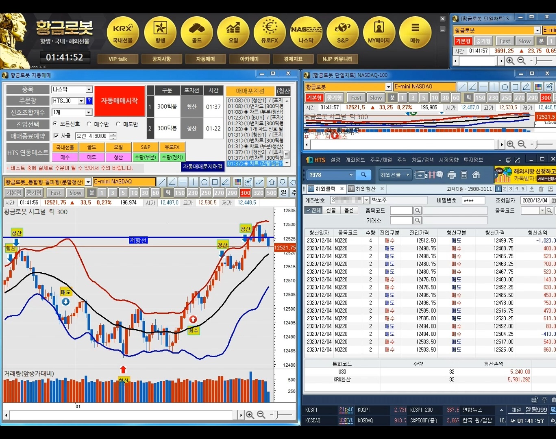
Task: Open the 유로FX market gold button
Action: click(270, 33)
